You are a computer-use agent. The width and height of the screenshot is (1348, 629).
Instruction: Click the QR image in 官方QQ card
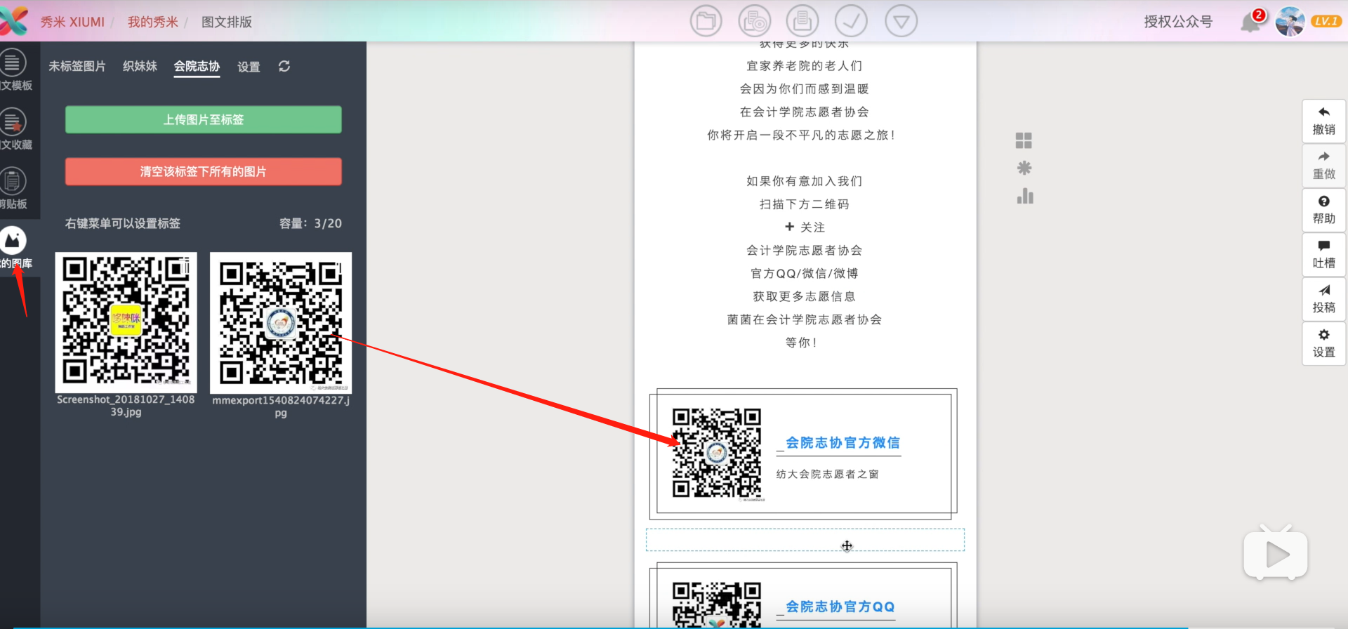click(x=717, y=604)
